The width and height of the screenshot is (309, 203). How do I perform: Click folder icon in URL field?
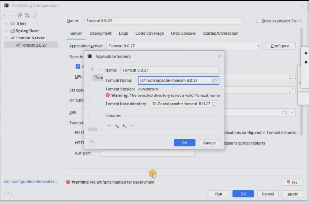(291, 77)
